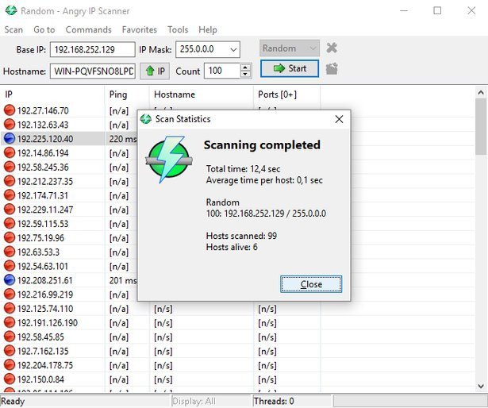Select the blue alive-host icon for 192.225.120.40
The width and height of the screenshot is (488, 408).
pos(10,139)
